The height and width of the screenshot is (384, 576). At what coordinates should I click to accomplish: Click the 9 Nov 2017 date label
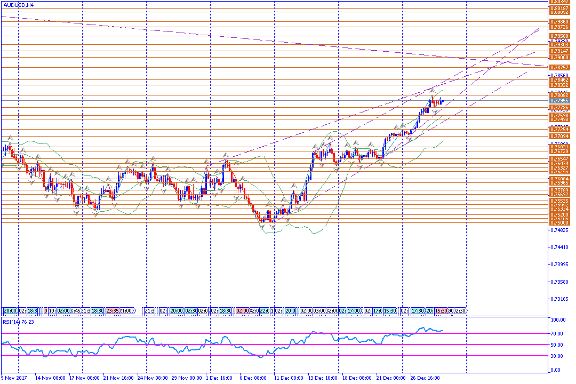(x=14, y=378)
